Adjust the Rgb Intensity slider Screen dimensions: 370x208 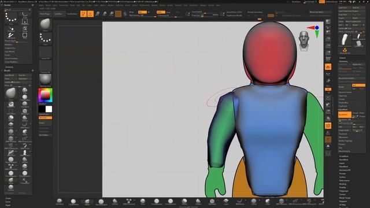tap(143, 16)
